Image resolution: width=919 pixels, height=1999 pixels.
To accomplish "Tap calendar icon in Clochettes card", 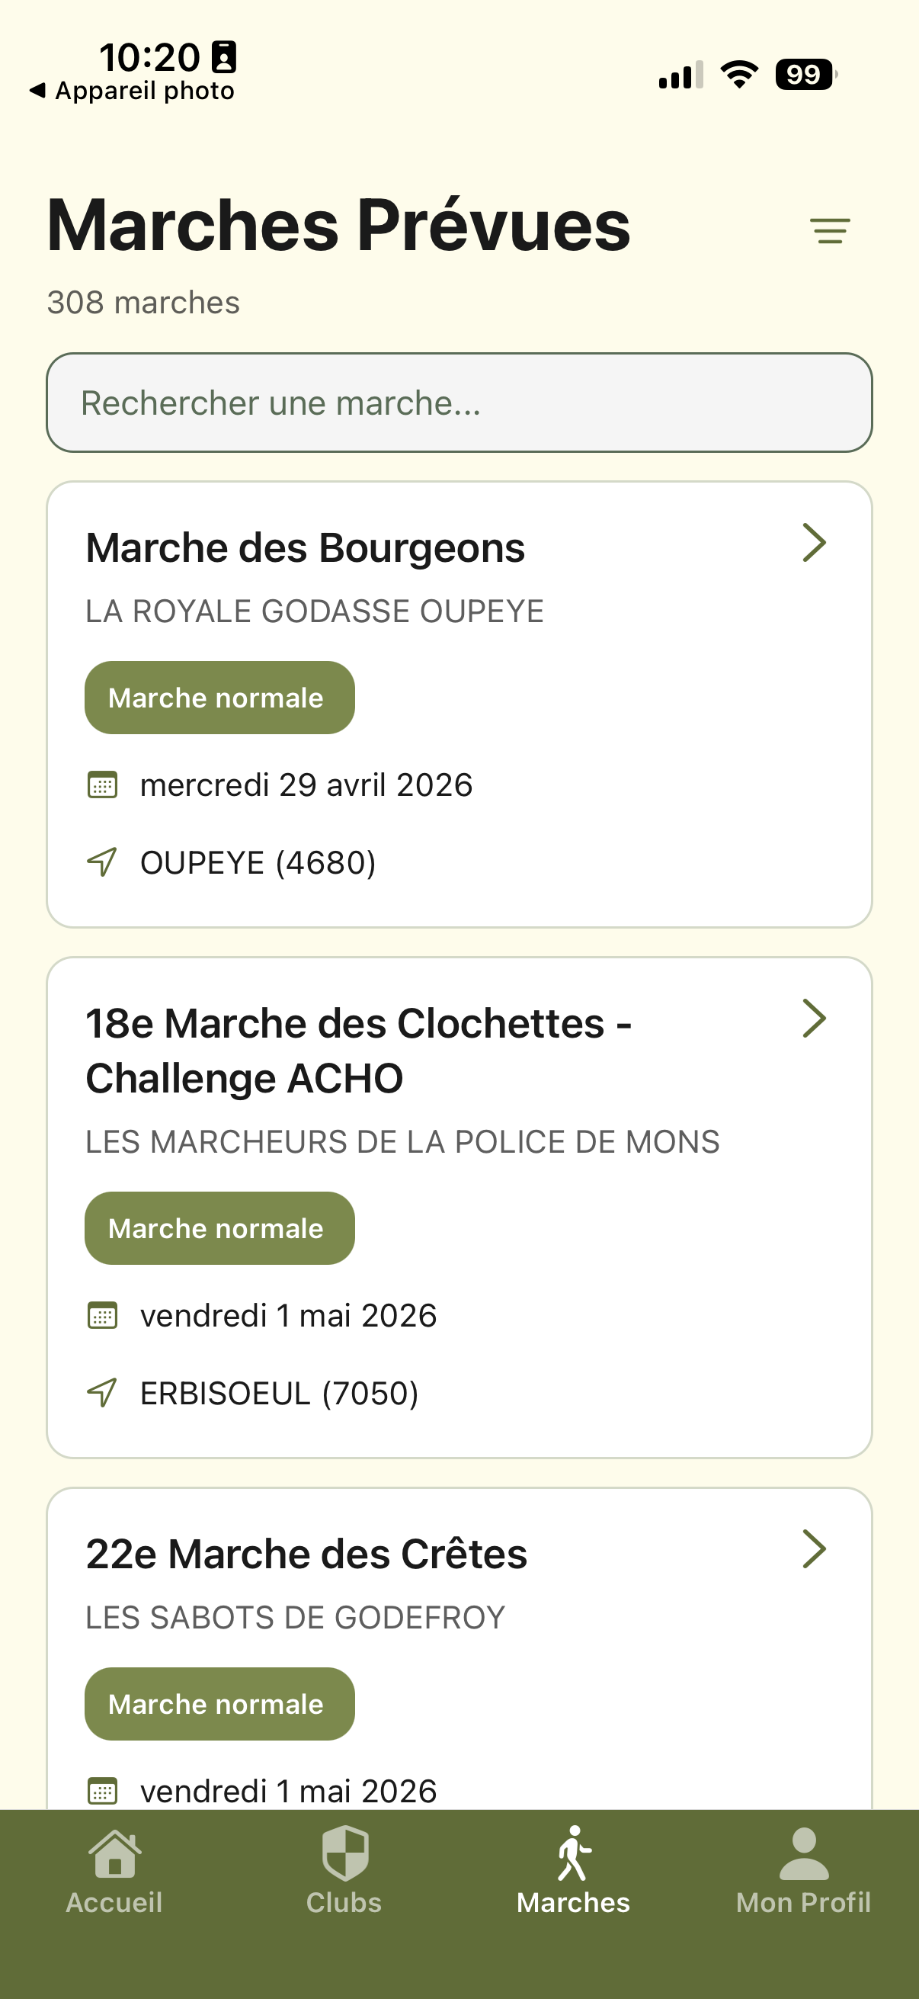I will point(102,1315).
